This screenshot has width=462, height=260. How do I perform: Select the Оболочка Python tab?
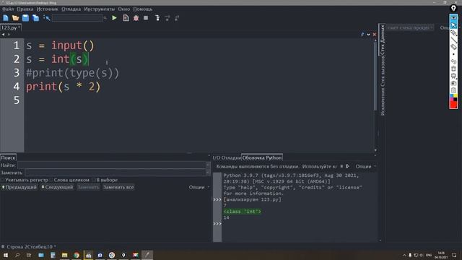click(x=262, y=157)
